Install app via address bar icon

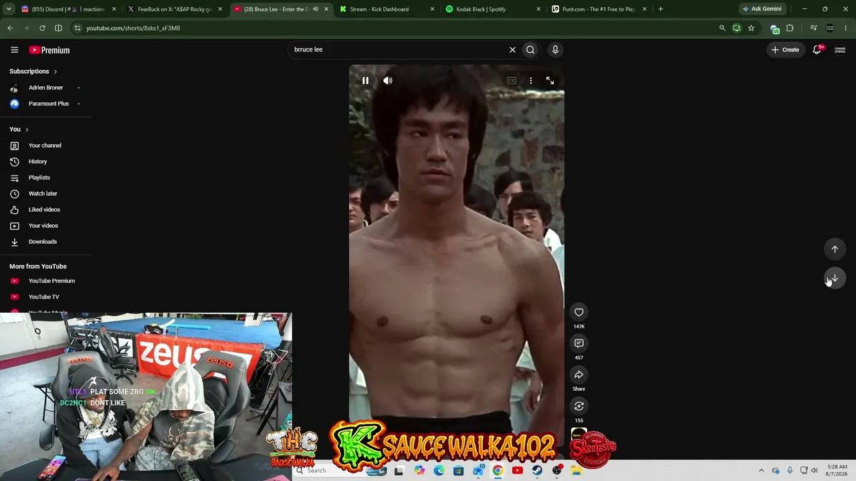(x=737, y=28)
